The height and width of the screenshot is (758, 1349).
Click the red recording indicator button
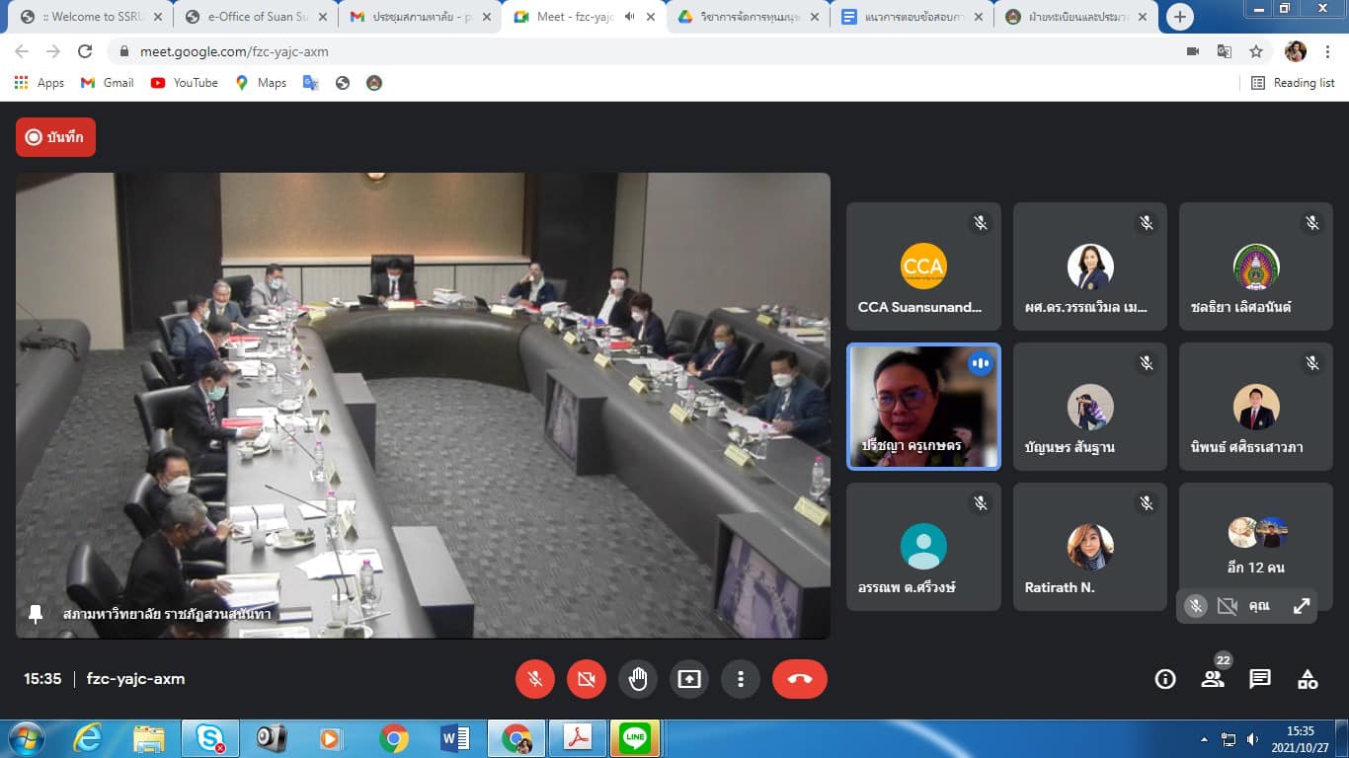[55, 137]
